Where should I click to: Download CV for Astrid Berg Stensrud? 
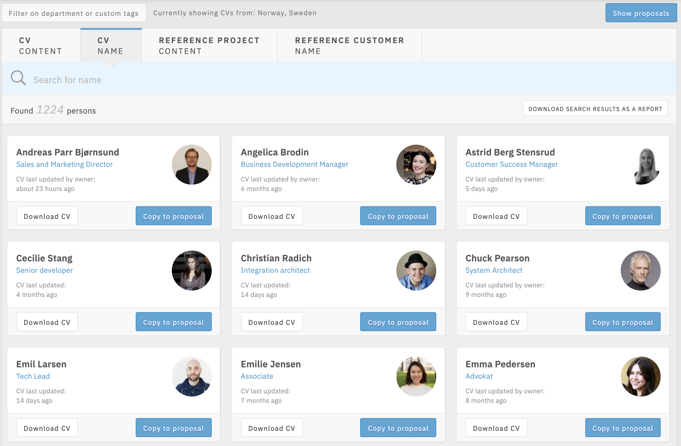(x=496, y=216)
